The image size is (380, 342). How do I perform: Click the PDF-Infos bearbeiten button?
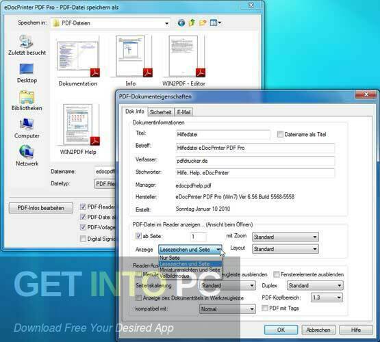(40, 208)
